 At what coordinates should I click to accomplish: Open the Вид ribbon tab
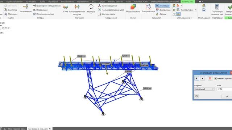point(94,1)
